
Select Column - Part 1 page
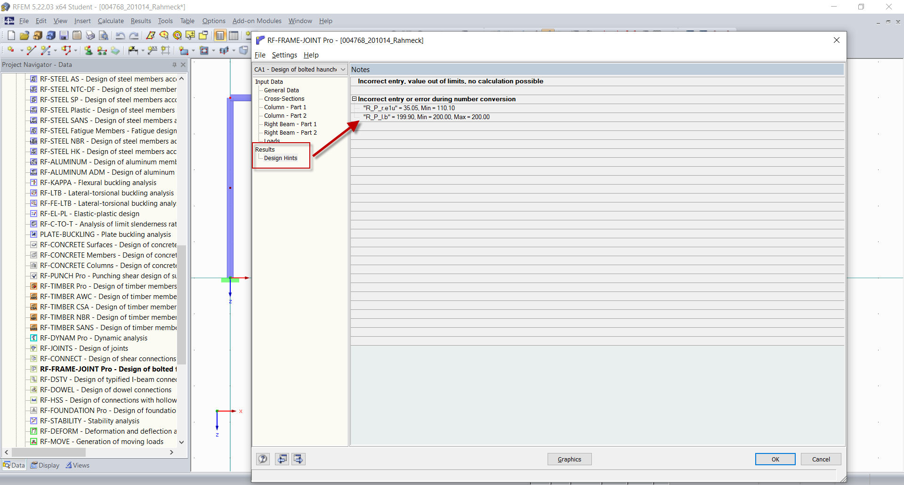285,107
